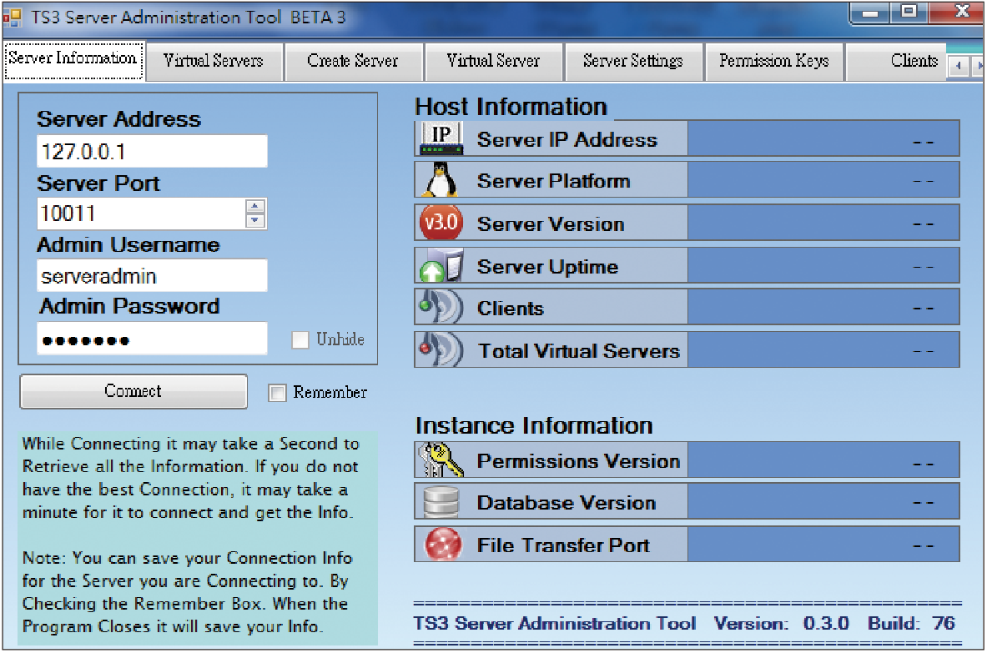Click the Database Version value field
Screen dimensions: 987x653
pos(823,502)
